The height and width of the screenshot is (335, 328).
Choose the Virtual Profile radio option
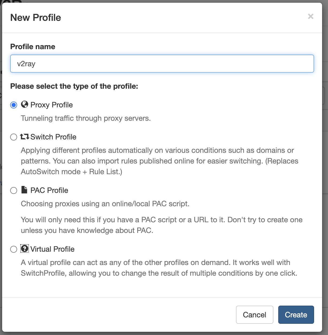coord(14,249)
